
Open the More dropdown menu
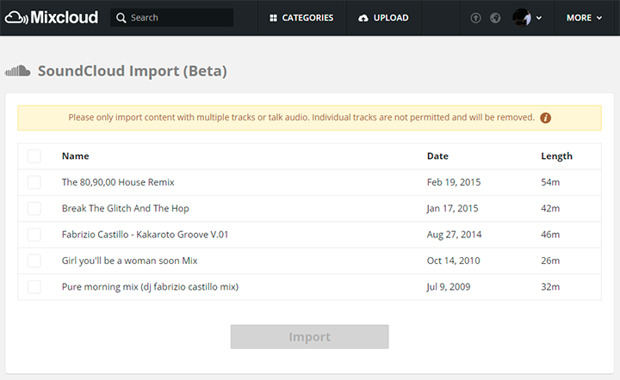(x=584, y=18)
